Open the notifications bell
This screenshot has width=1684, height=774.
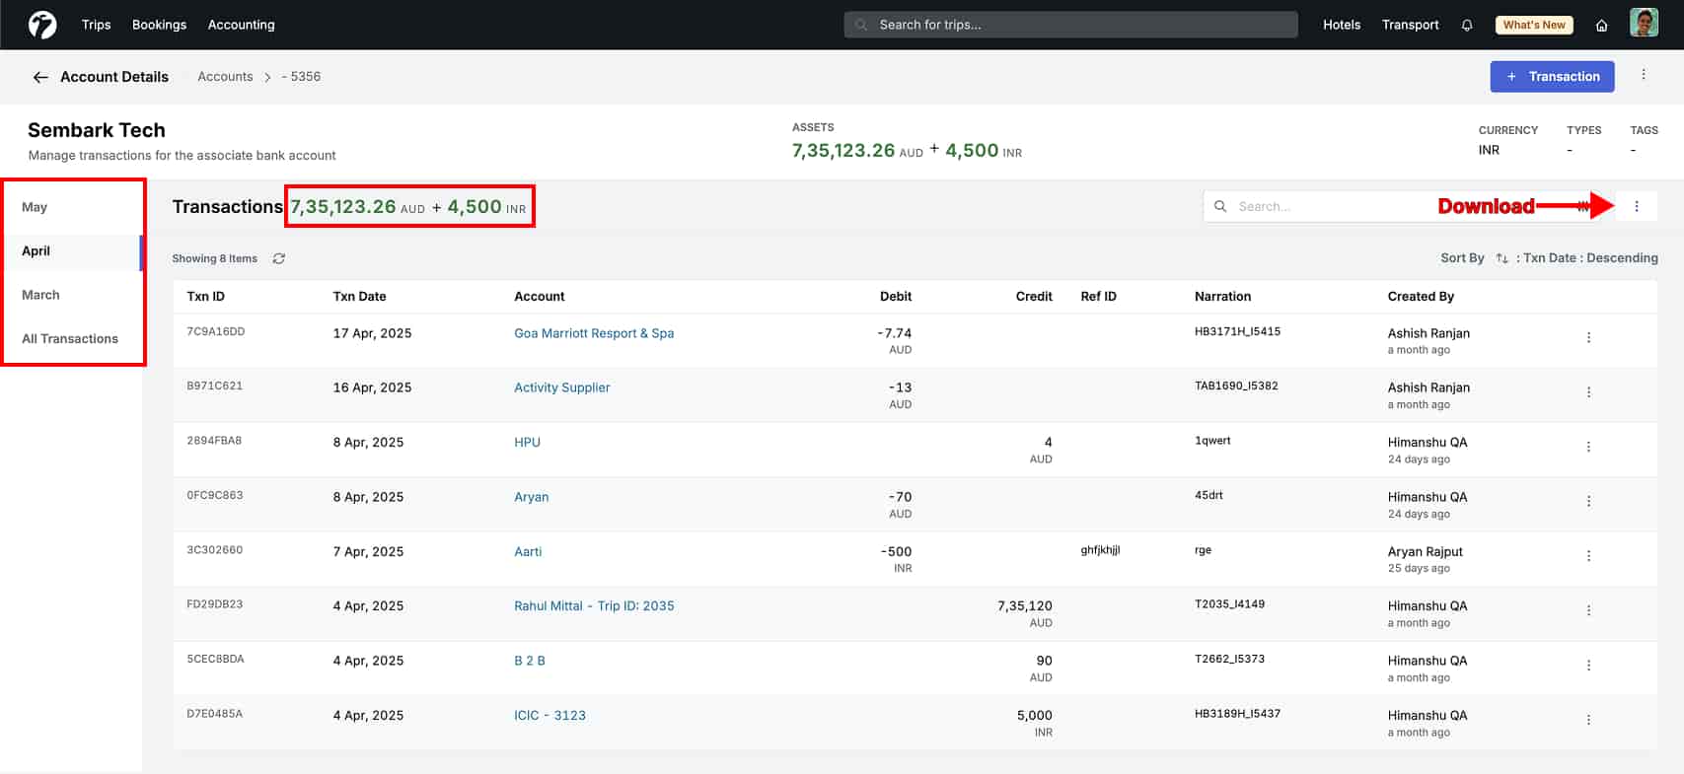coord(1467,26)
